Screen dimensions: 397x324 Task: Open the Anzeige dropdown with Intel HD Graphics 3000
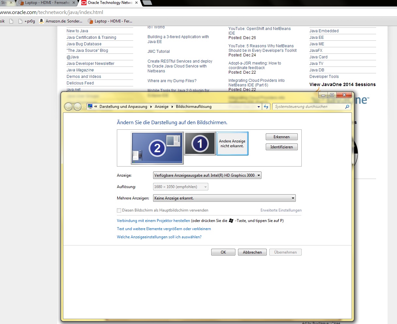(x=207, y=175)
